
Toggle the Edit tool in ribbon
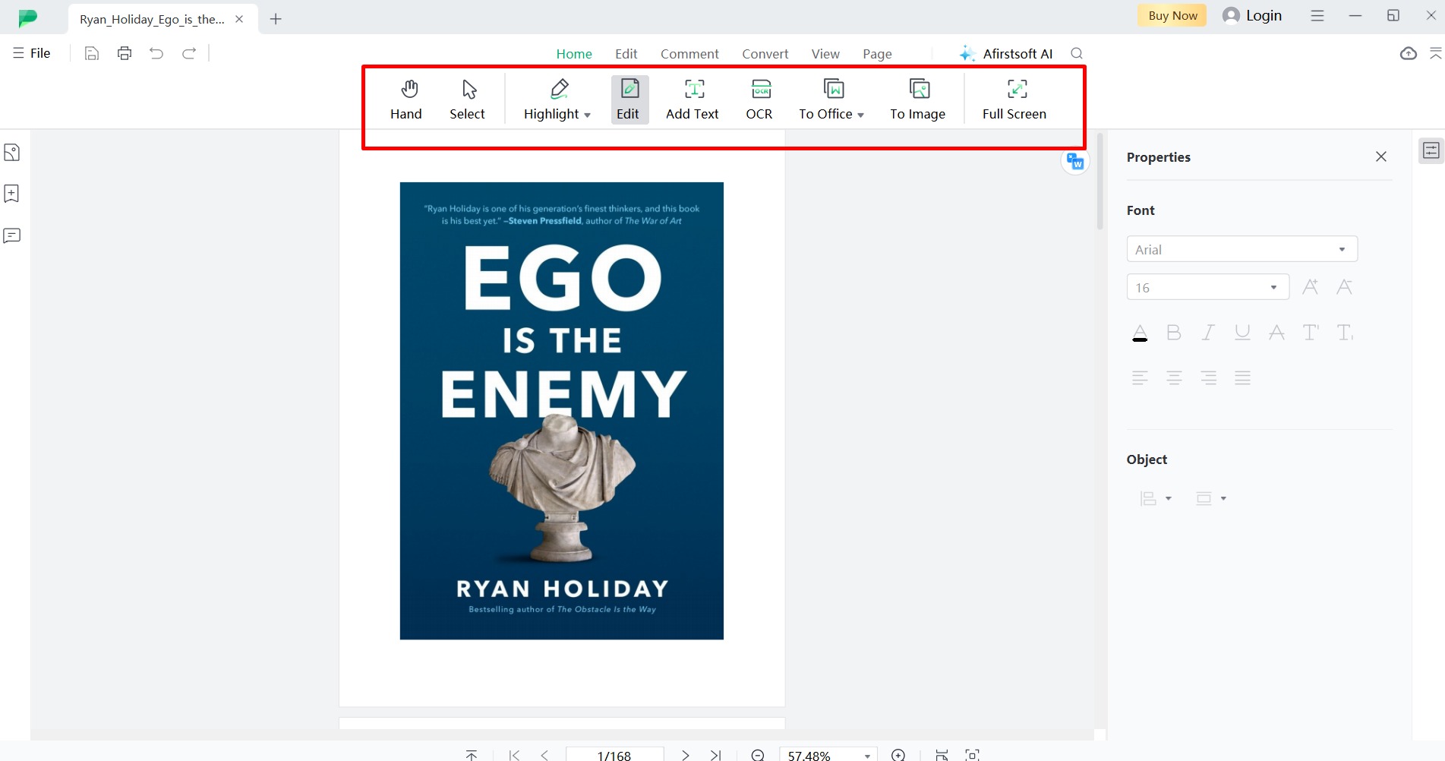pyautogui.click(x=629, y=99)
